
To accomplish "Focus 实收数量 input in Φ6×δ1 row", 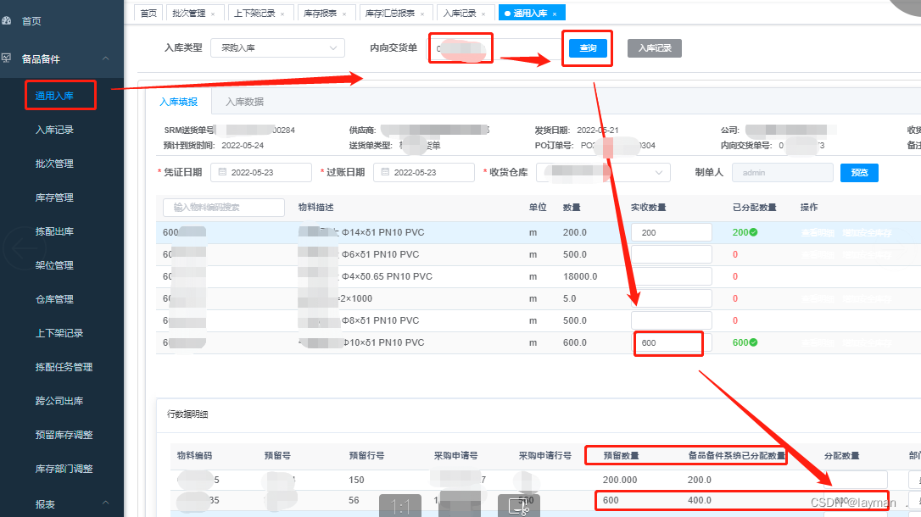I will [x=672, y=254].
